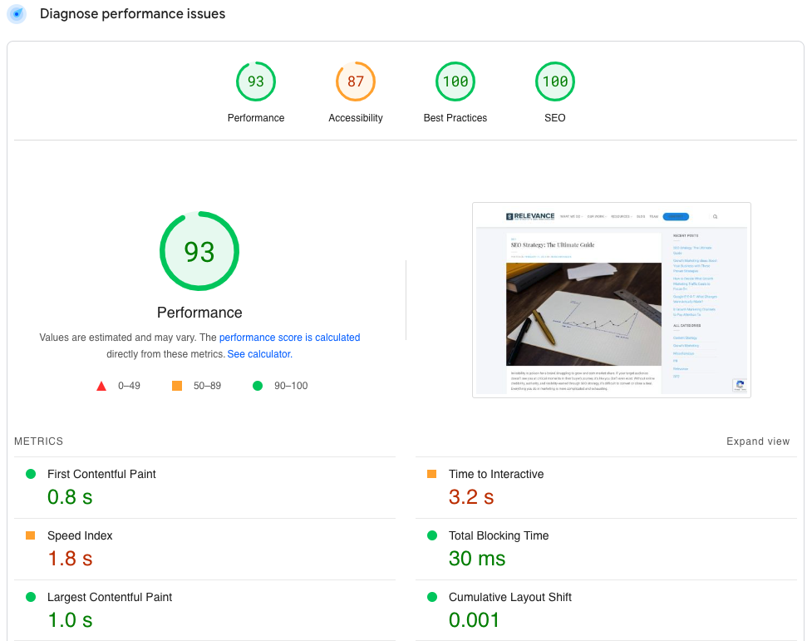Click the reCAPTCHA badge in the page preview
This screenshot has width=807, height=641.
point(739,386)
